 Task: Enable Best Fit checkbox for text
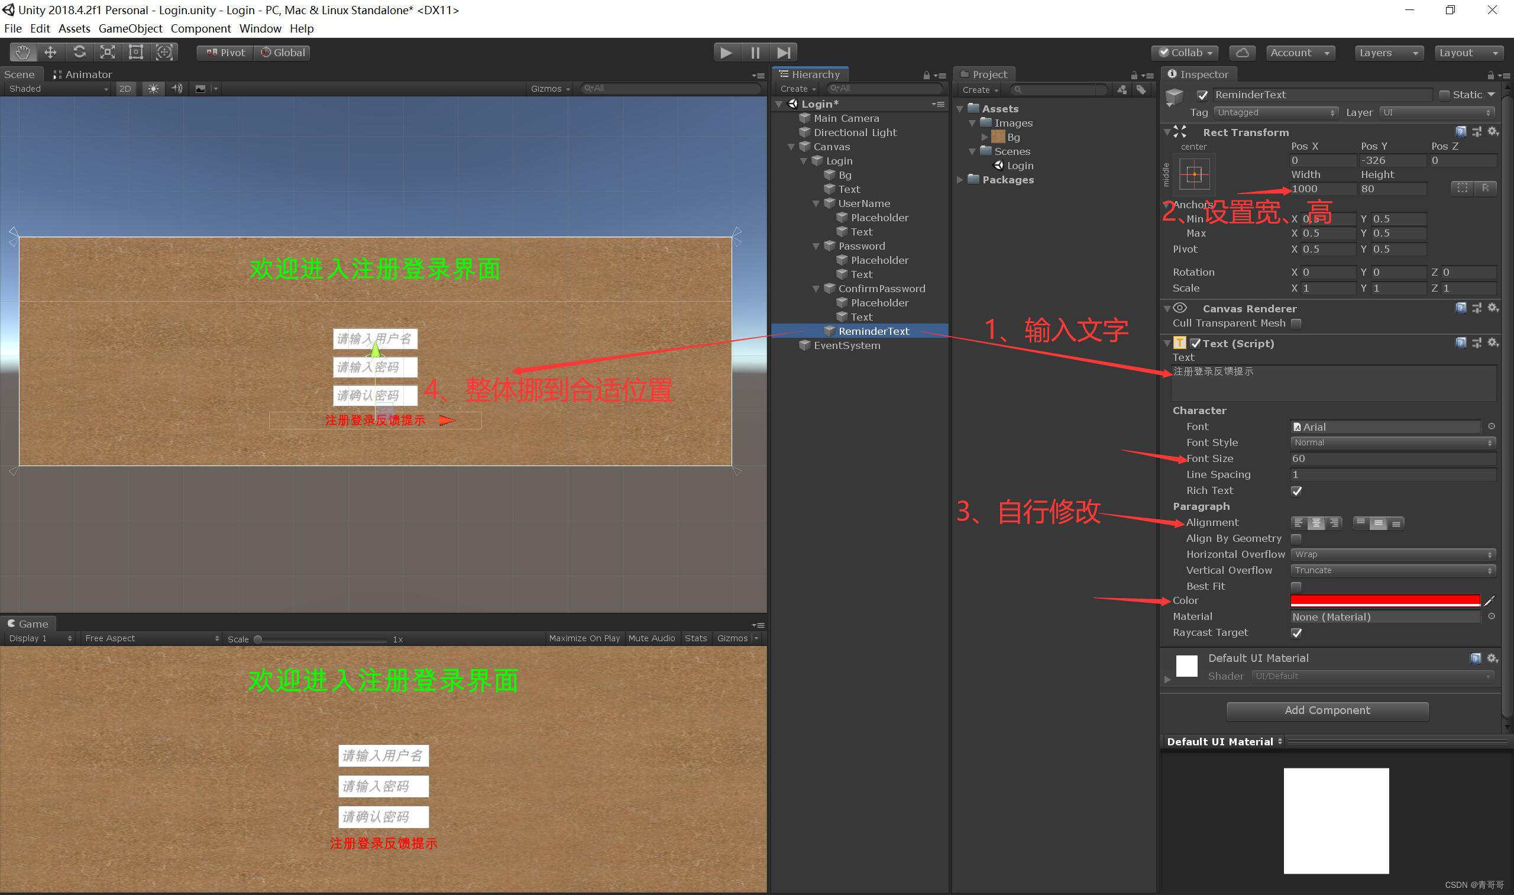(x=1297, y=586)
